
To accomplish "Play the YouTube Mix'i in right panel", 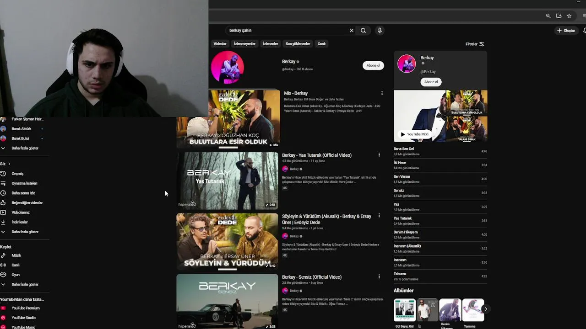I will (x=415, y=134).
